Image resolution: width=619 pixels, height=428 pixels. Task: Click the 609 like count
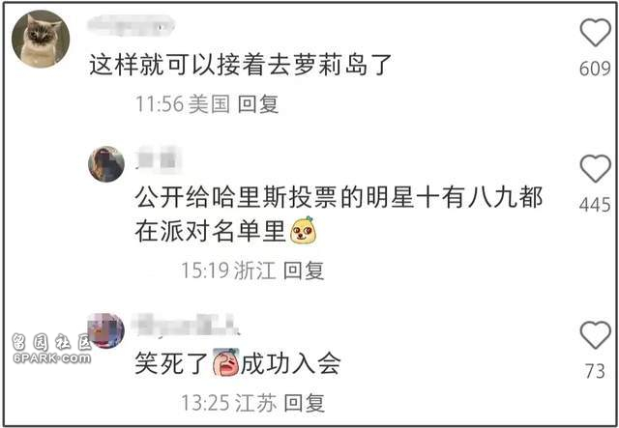coord(595,69)
